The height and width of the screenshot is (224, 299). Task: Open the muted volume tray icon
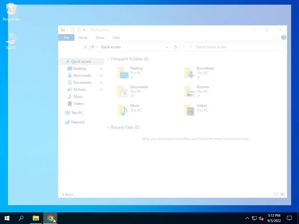click(261, 218)
